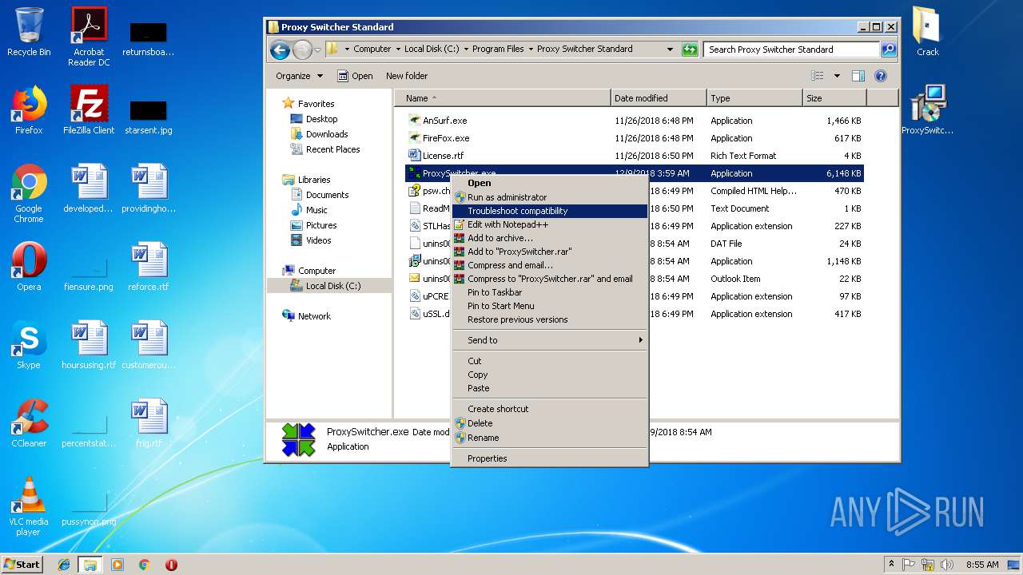Open Firefox desktop shortcut
Image resolution: width=1023 pixels, height=575 pixels.
tap(29, 110)
